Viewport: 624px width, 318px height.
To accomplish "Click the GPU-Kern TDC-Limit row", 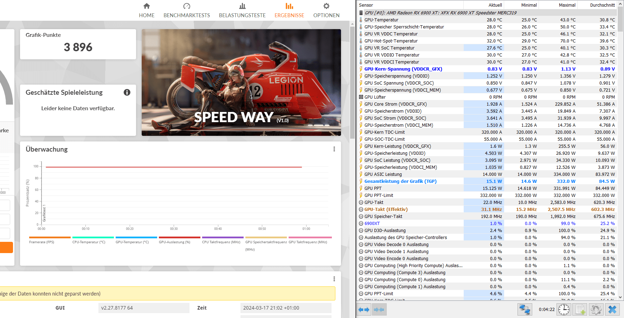I will tap(487, 132).
